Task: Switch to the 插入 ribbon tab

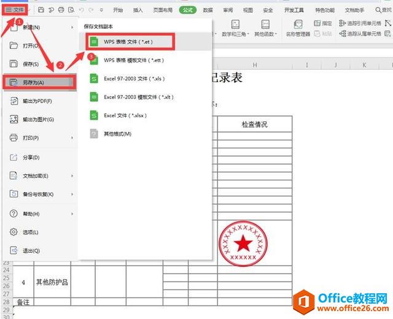Action: (x=138, y=10)
